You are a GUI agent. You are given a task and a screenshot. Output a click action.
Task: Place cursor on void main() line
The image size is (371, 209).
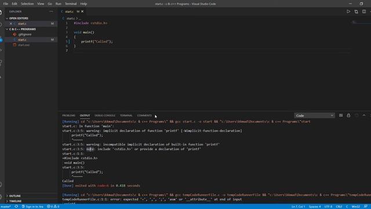click(84, 33)
